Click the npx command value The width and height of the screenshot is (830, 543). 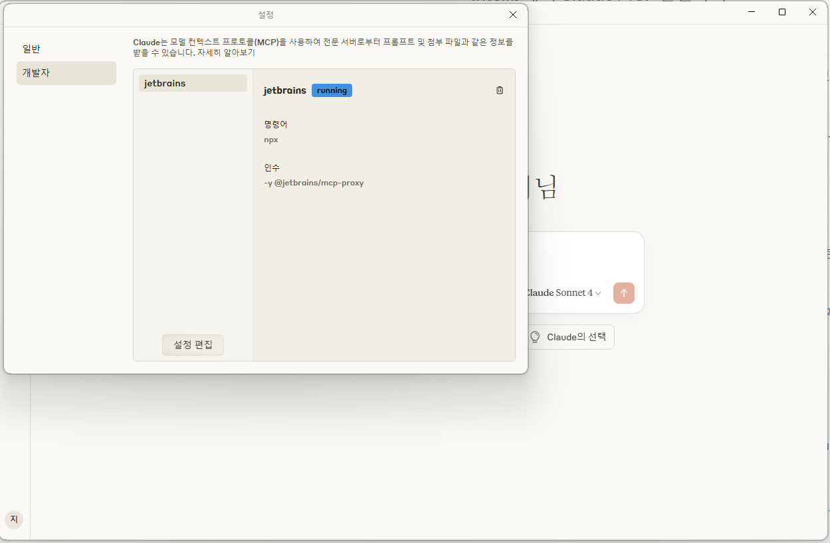(271, 140)
